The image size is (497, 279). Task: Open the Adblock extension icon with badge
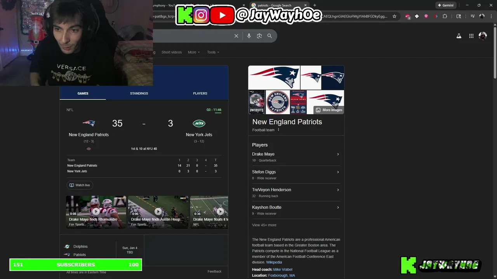click(407, 16)
